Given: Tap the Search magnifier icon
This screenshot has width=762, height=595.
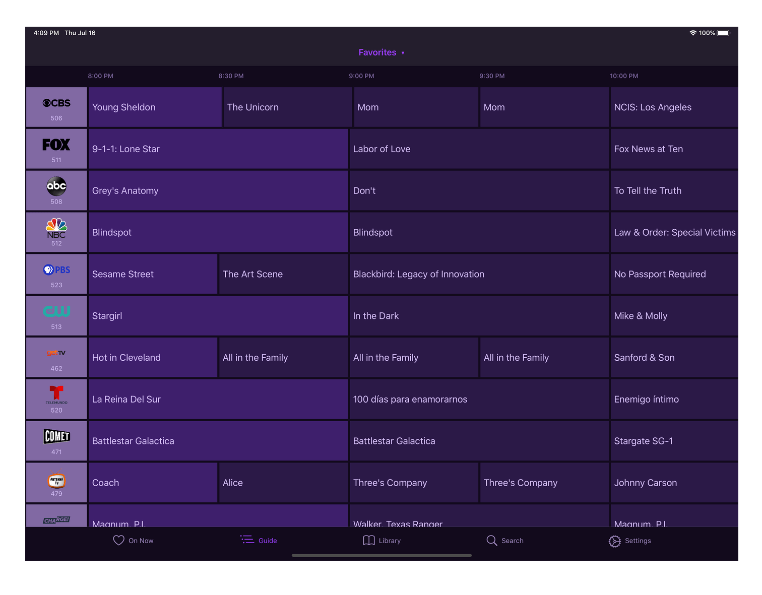Looking at the screenshot, I should click(492, 541).
